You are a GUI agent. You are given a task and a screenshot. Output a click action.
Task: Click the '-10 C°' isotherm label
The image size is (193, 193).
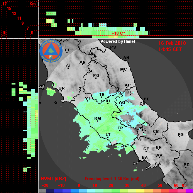118,33
